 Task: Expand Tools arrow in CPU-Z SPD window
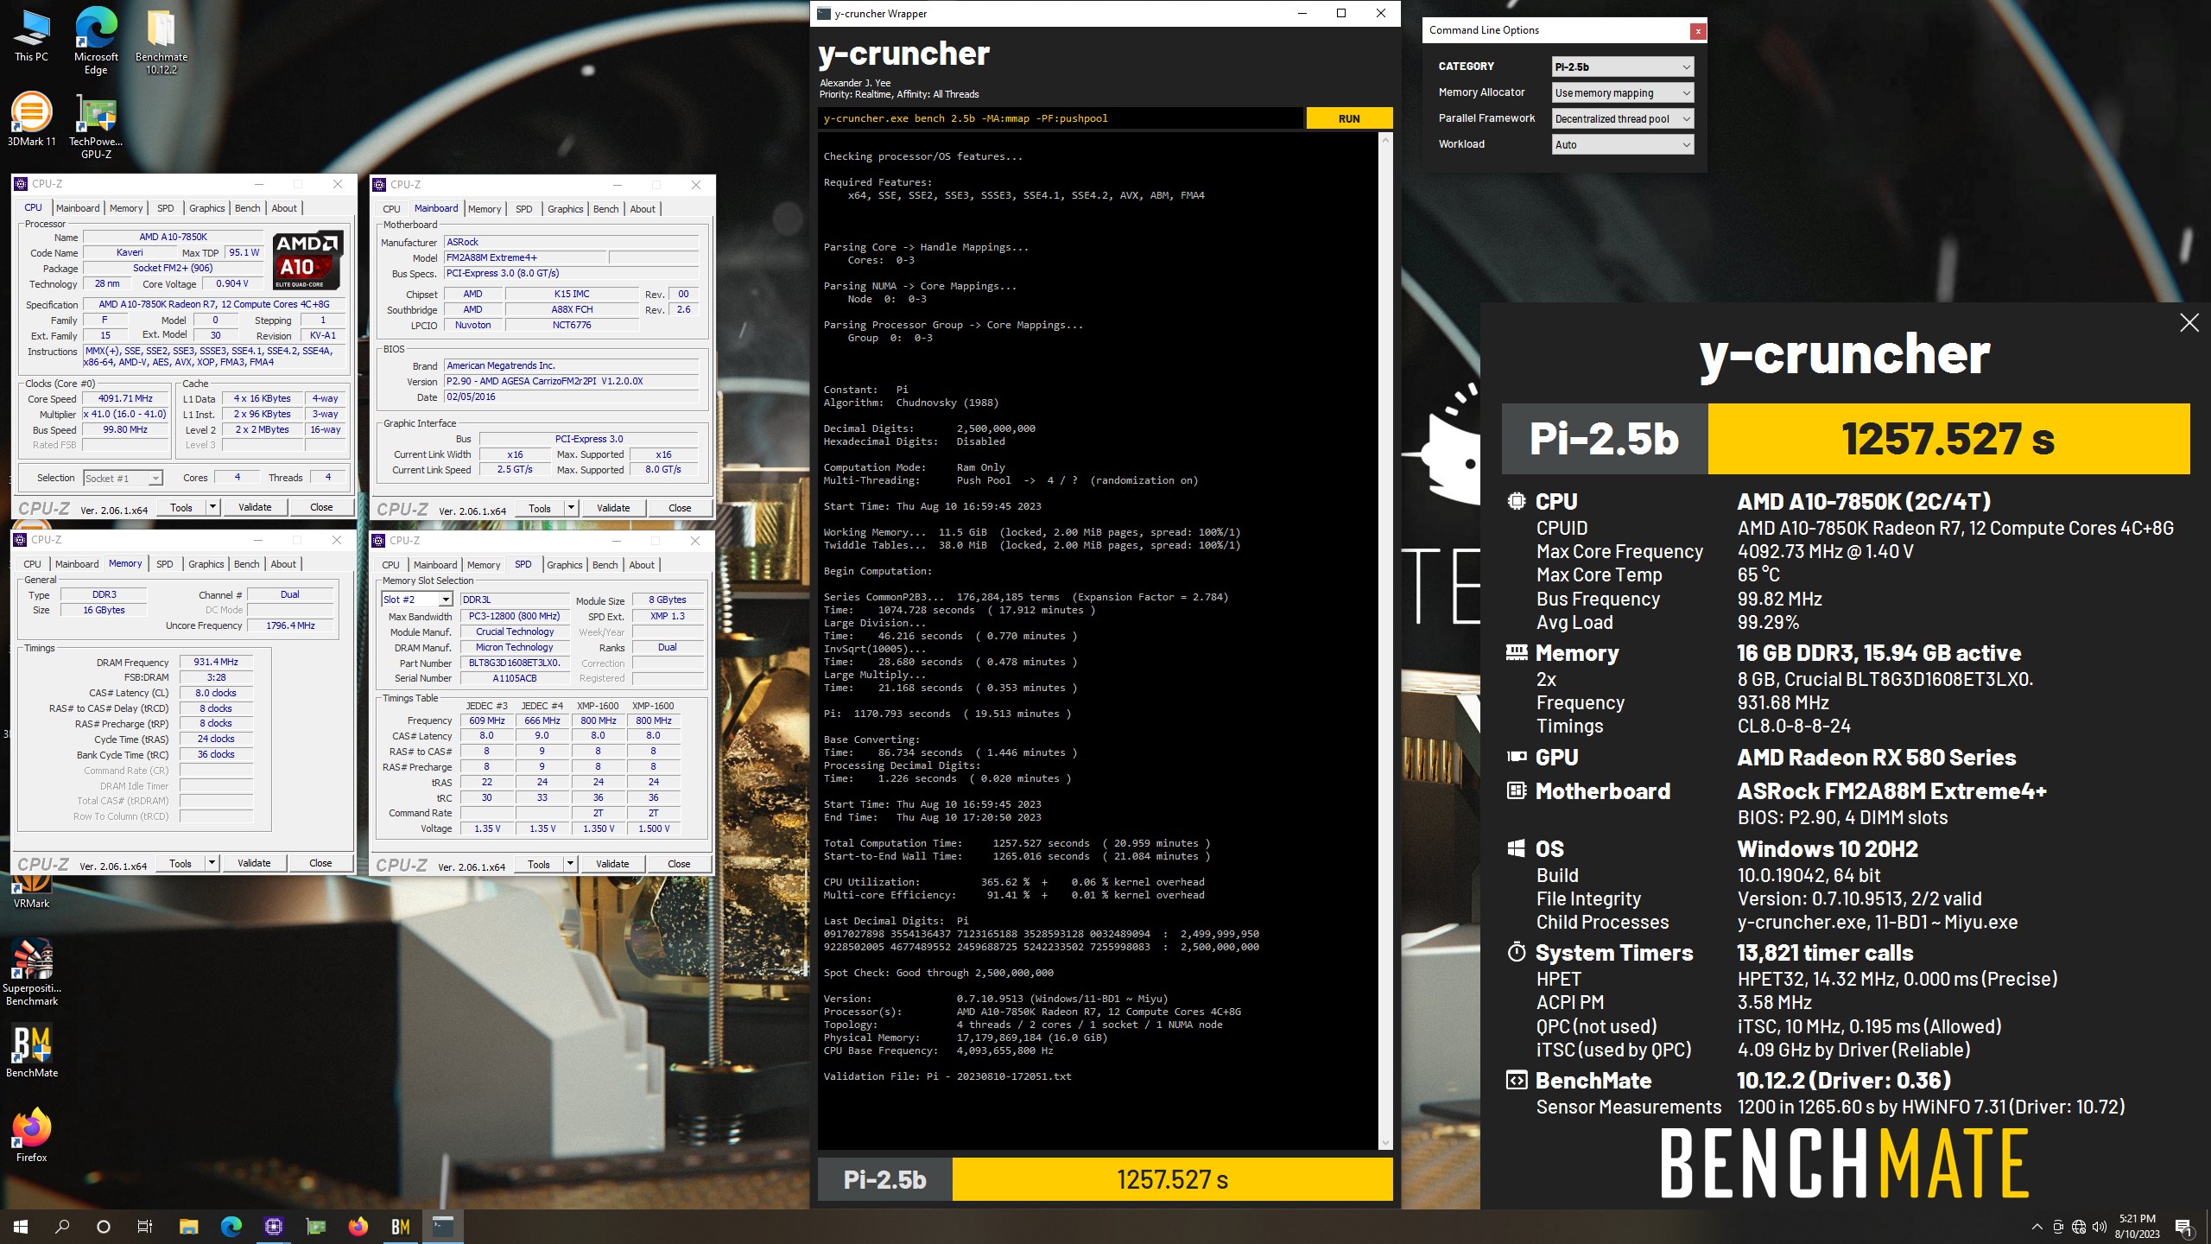tap(570, 864)
